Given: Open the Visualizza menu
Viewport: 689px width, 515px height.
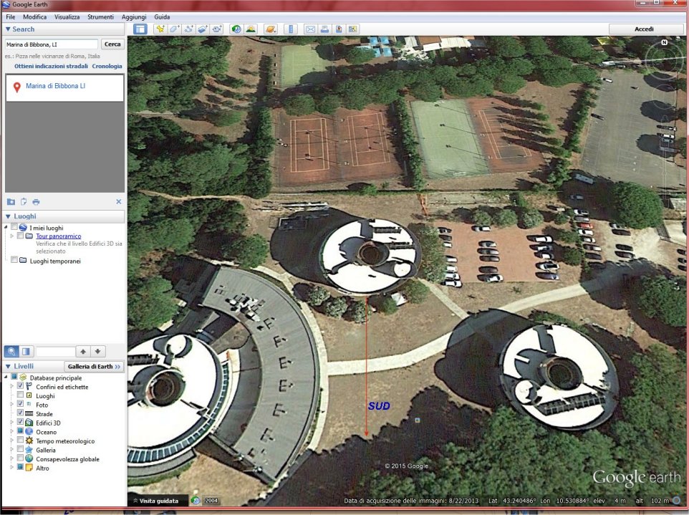Looking at the screenshot, I should pos(67,16).
